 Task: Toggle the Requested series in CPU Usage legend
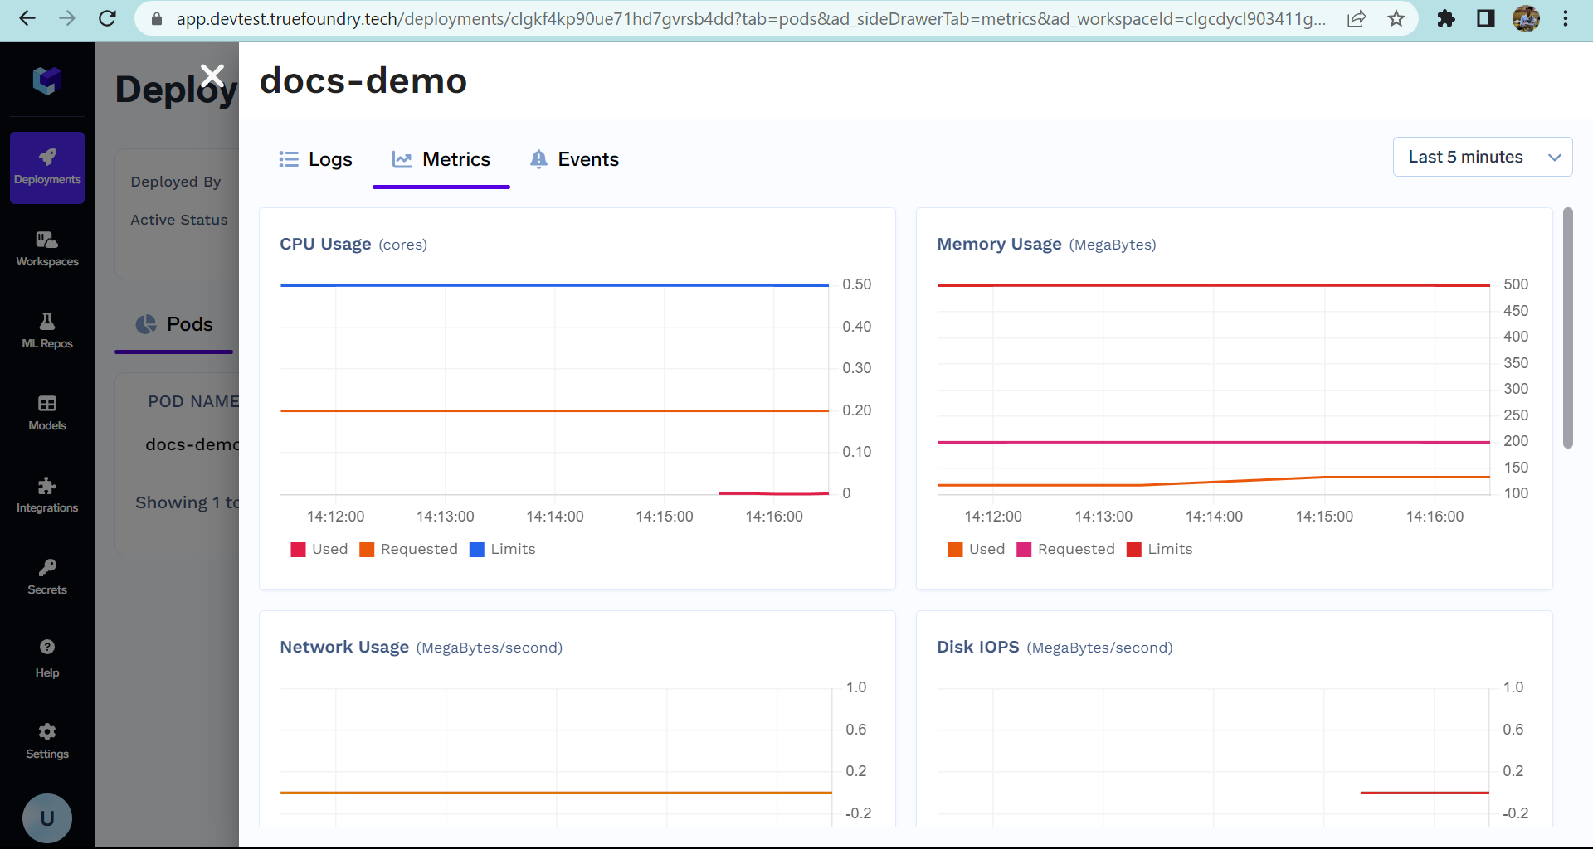point(409,550)
